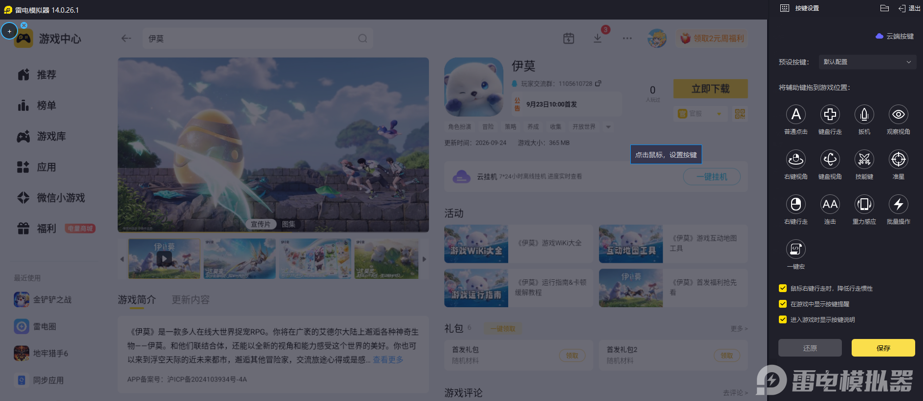This screenshot has width=923, height=401.
Task: Click the 立即下载 download button
Action: click(x=710, y=89)
